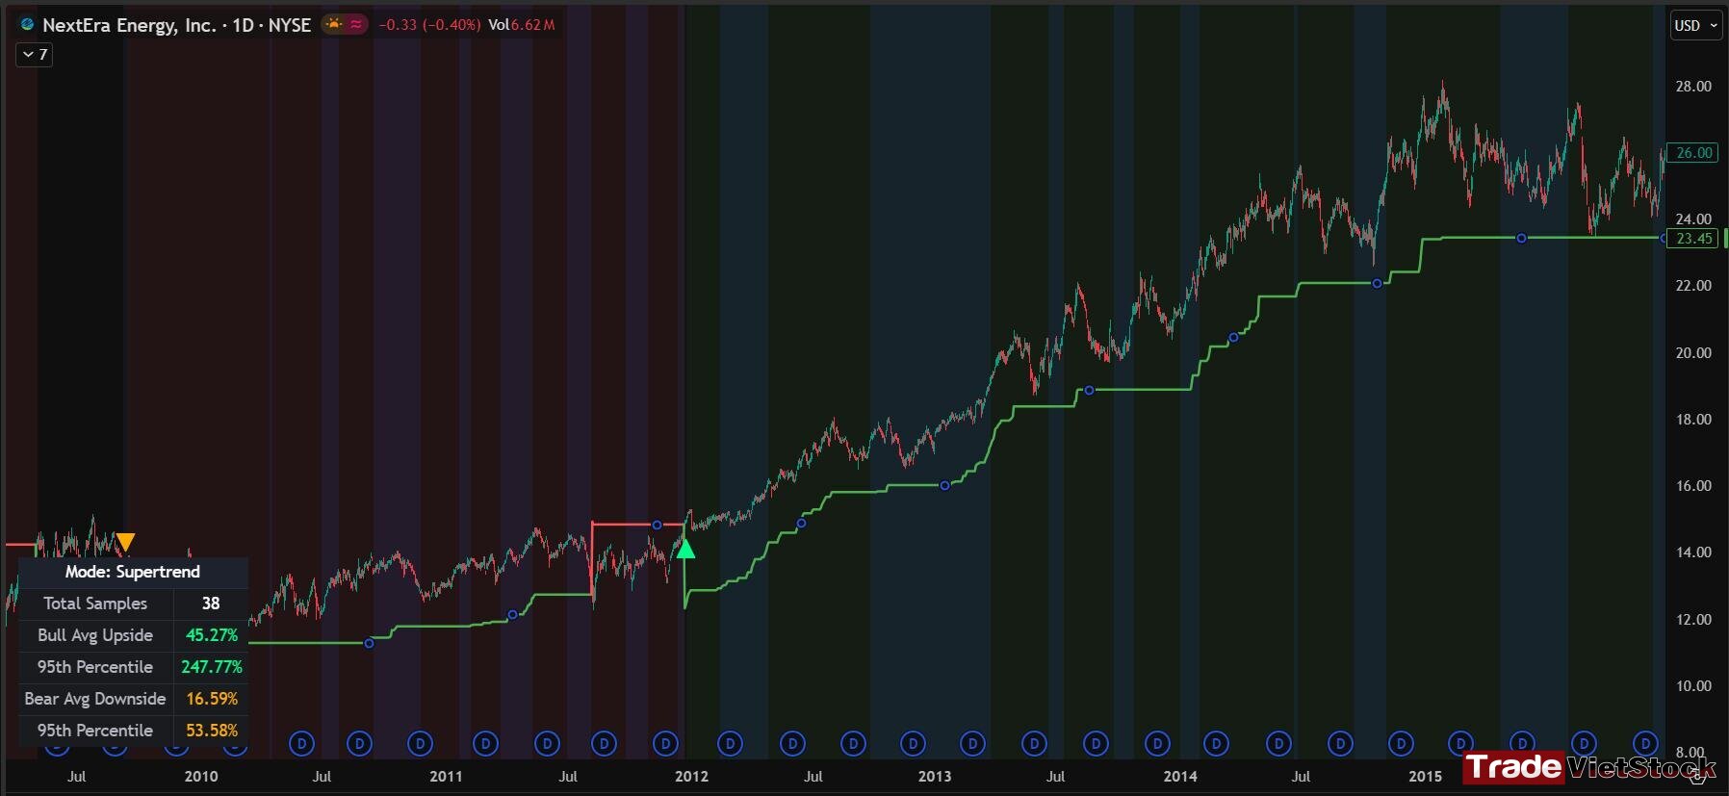Click the circle marker on the green line at the 22.00 level

pyautogui.click(x=1377, y=283)
